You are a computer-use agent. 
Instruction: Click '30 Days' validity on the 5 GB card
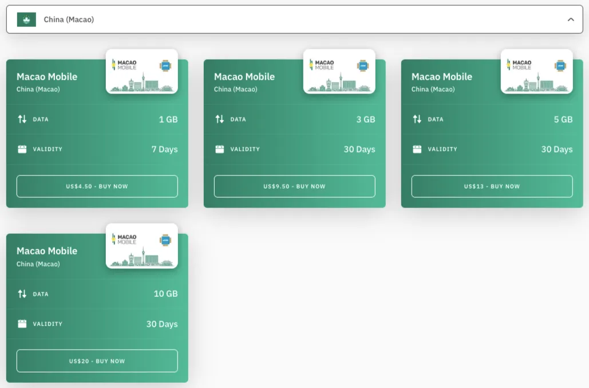pyautogui.click(x=557, y=149)
